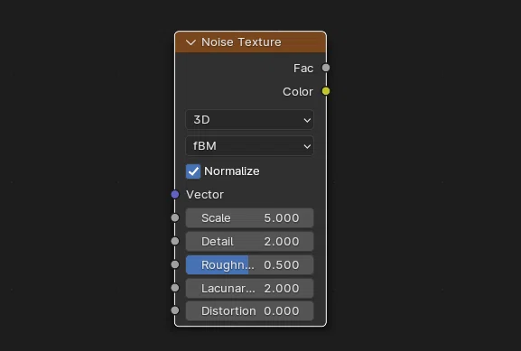Click the Noise Texture node header title

[x=241, y=42]
